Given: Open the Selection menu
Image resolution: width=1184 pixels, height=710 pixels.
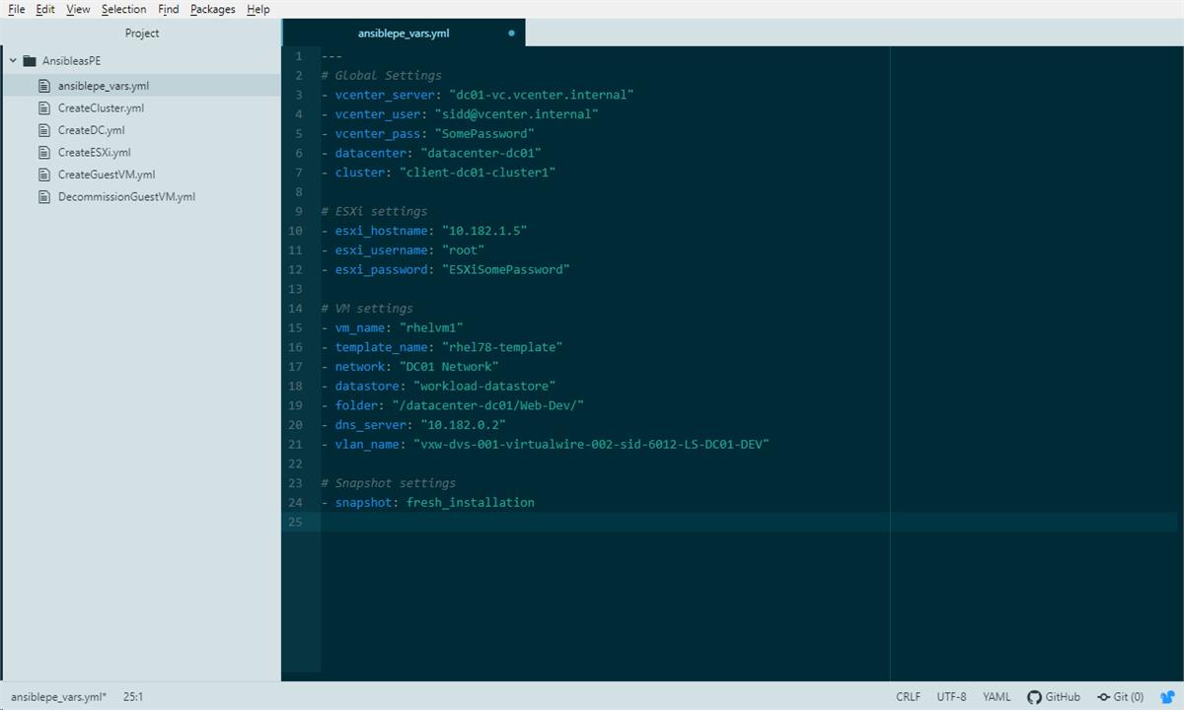Looking at the screenshot, I should click(x=123, y=9).
